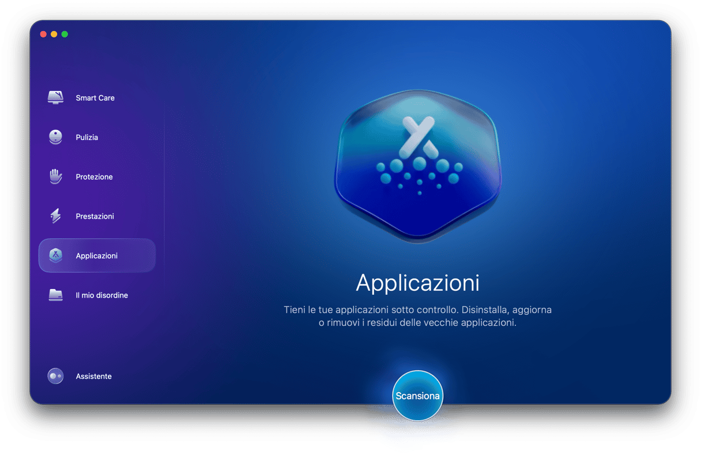
Task: Go to the Protezione module
Action: coord(97,177)
